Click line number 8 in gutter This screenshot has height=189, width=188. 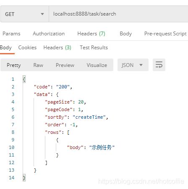pyautogui.click(x=13, y=132)
